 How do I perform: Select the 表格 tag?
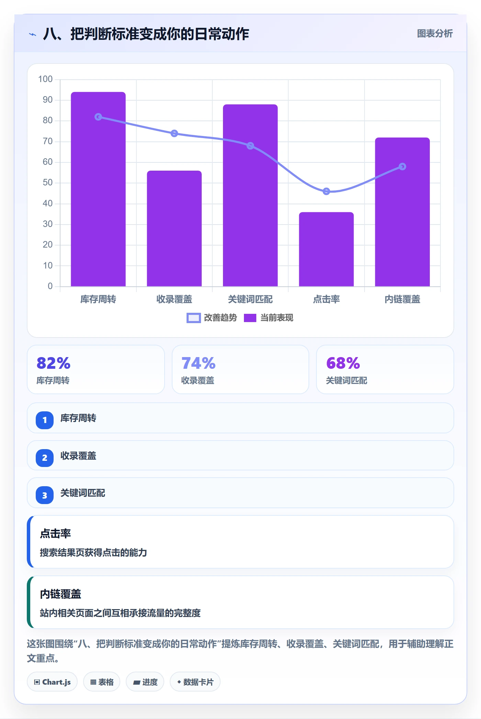[x=102, y=682]
